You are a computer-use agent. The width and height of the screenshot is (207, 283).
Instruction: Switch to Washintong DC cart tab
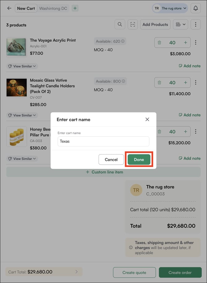pos(53,8)
